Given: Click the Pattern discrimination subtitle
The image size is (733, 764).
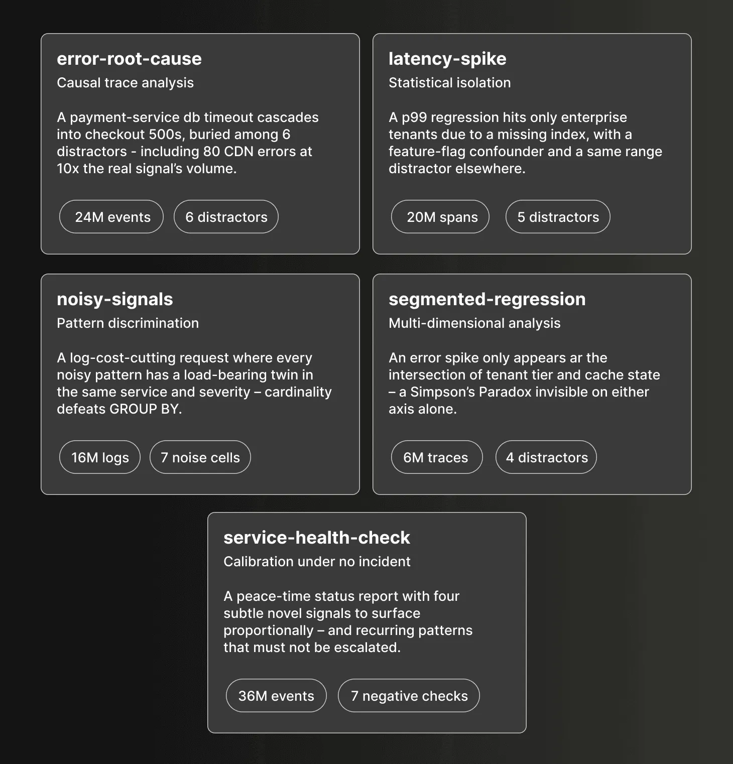Looking at the screenshot, I should click(x=128, y=323).
